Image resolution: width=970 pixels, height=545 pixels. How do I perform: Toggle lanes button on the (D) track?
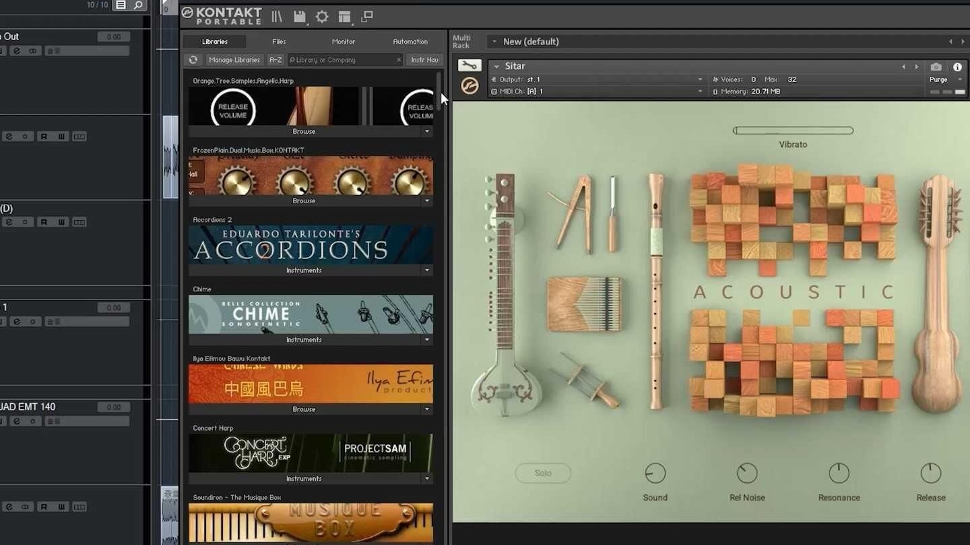pos(79,222)
